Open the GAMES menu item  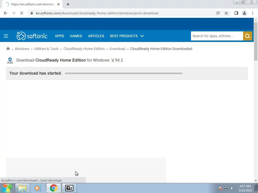[76, 36]
